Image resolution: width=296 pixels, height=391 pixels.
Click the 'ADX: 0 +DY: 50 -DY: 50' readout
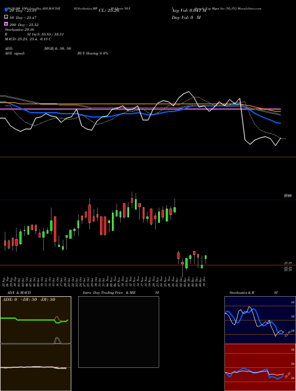(28, 300)
